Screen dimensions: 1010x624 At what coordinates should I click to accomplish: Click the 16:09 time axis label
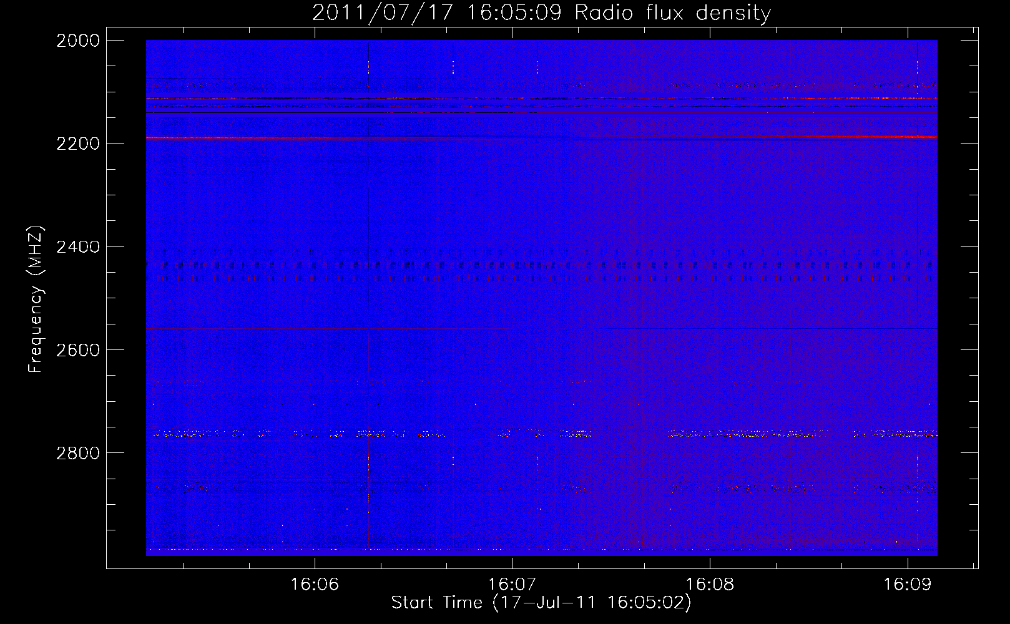(x=907, y=585)
